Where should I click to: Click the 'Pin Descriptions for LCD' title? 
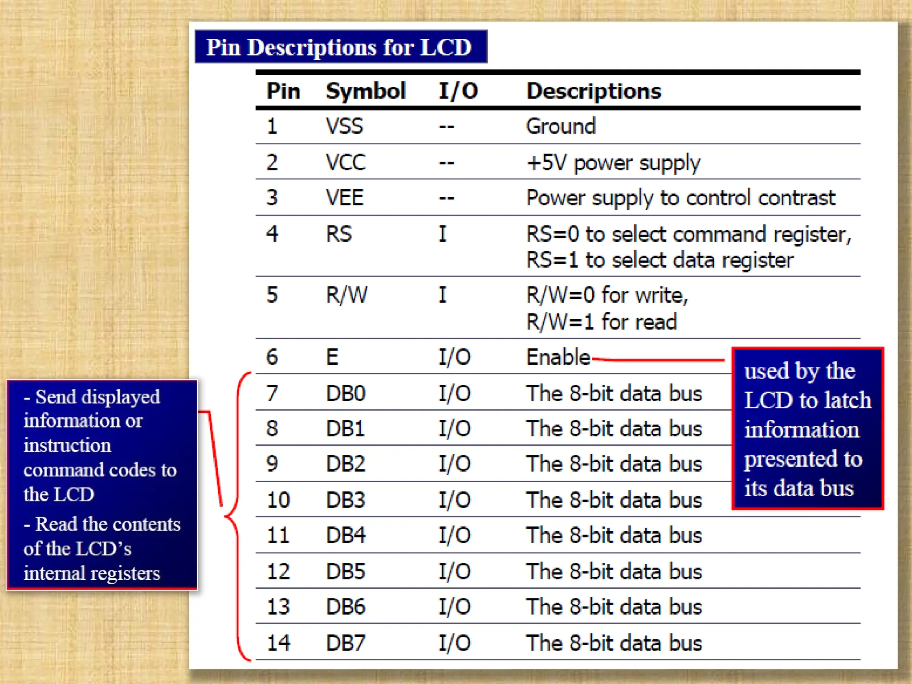pos(341,47)
